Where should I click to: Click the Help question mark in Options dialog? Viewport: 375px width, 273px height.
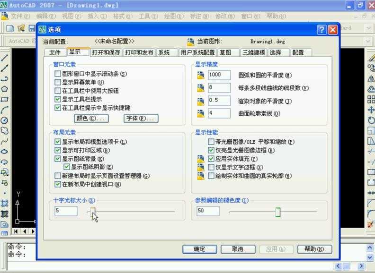point(321,30)
